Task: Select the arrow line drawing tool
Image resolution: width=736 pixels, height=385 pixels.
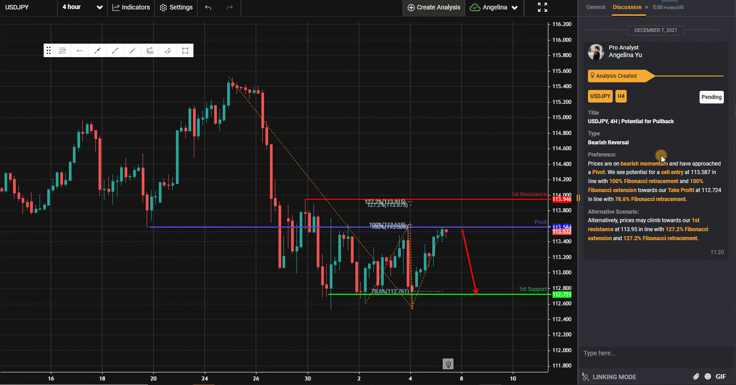Action: [97, 50]
